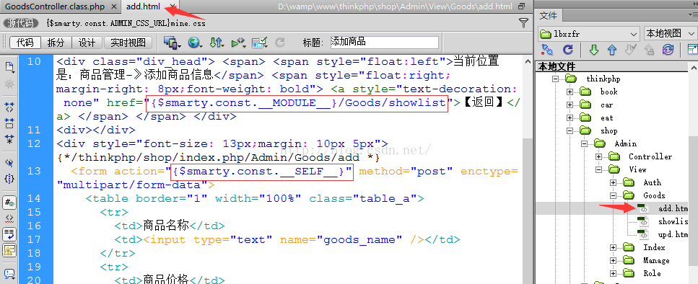Switch to 拆分 (Split) view
Image resolution: width=698 pixels, height=284 pixels.
click(56, 43)
